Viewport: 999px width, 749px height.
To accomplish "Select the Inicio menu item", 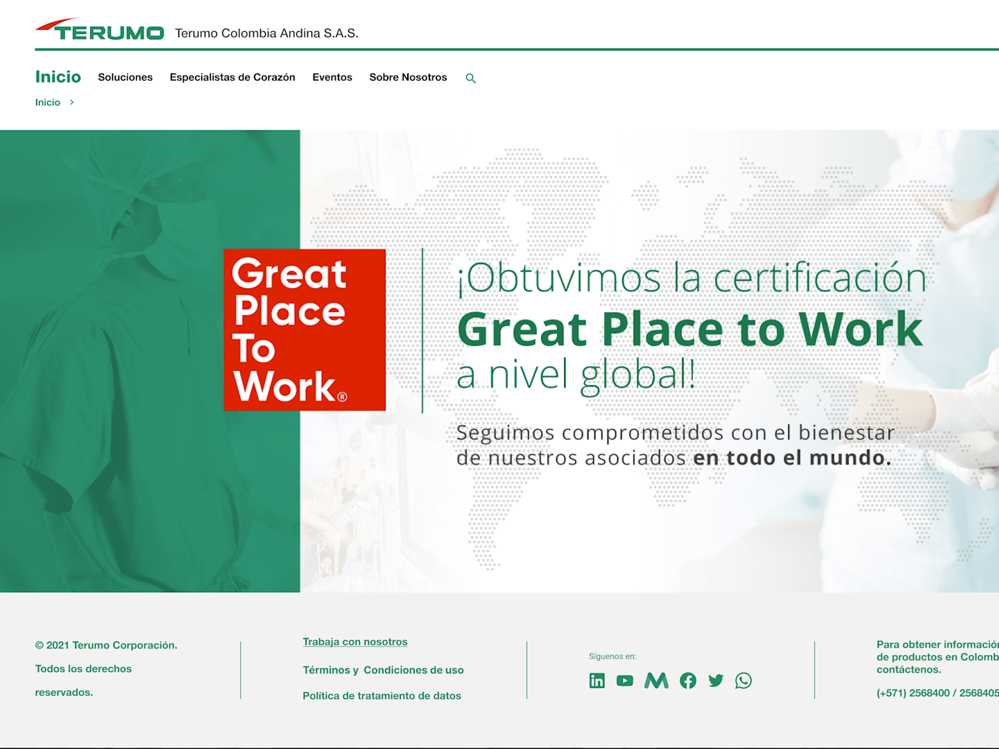I will (58, 77).
